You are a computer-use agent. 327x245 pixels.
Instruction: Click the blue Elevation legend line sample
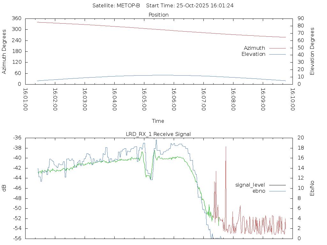277,54
